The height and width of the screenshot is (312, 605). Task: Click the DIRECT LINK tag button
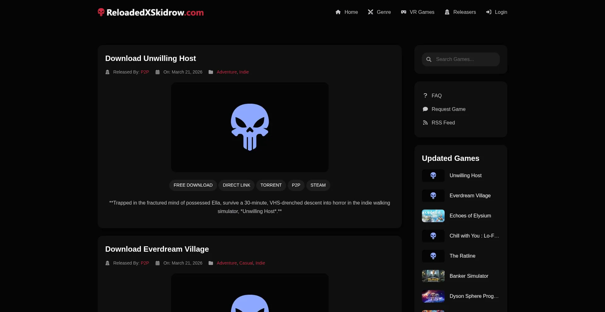pyautogui.click(x=237, y=185)
